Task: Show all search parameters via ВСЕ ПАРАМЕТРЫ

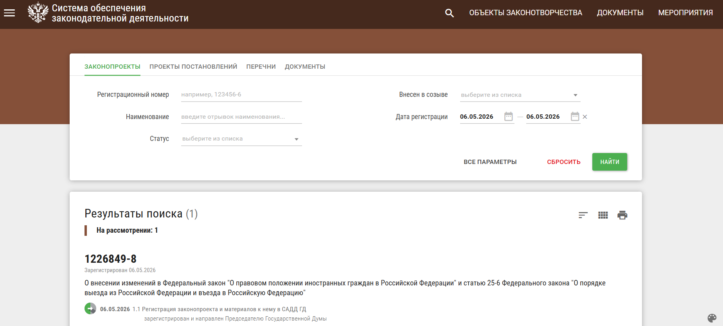Action: click(490, 162)
